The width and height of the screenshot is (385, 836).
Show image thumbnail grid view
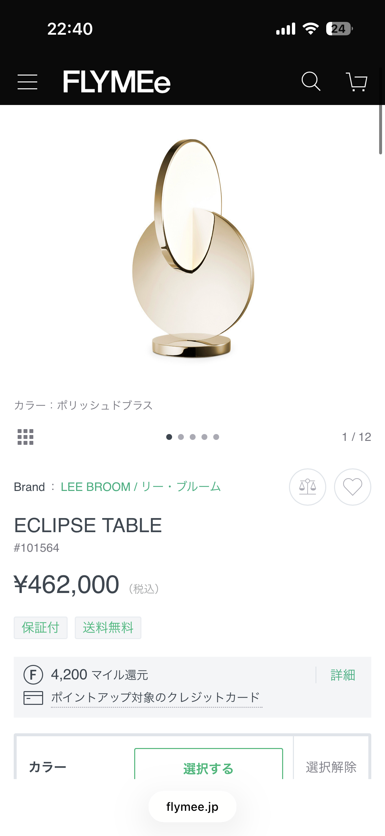(25, 437)
